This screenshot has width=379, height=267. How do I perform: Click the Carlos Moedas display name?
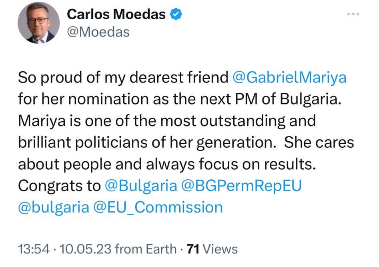coord(116,15)
